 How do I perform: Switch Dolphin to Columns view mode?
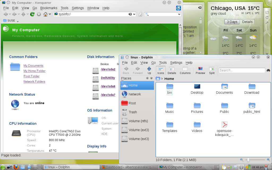point(185,70)
